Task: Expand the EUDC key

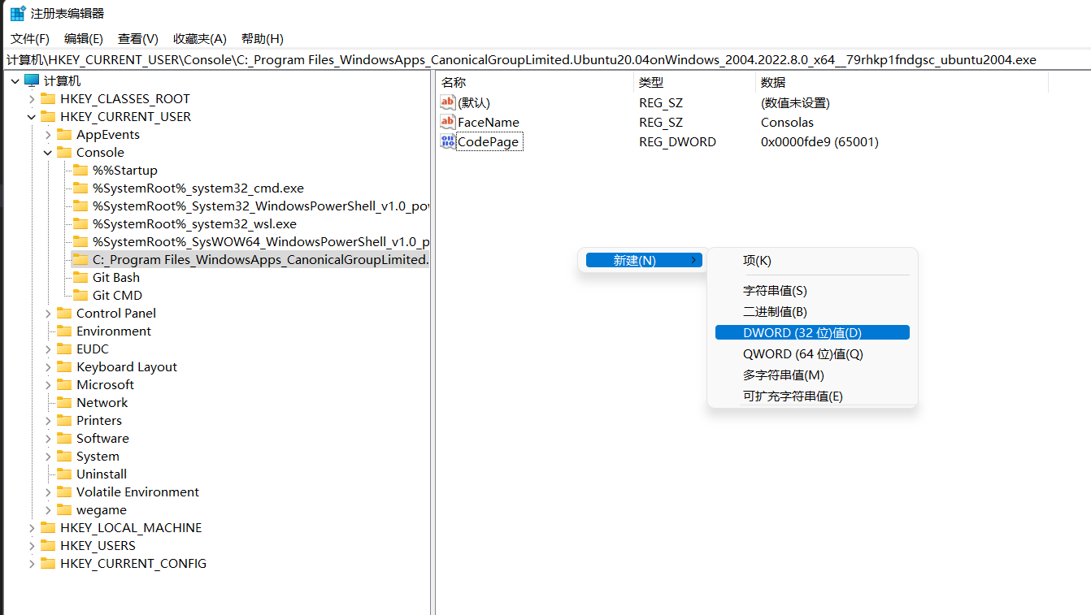Action: click(x=48, y=349)
